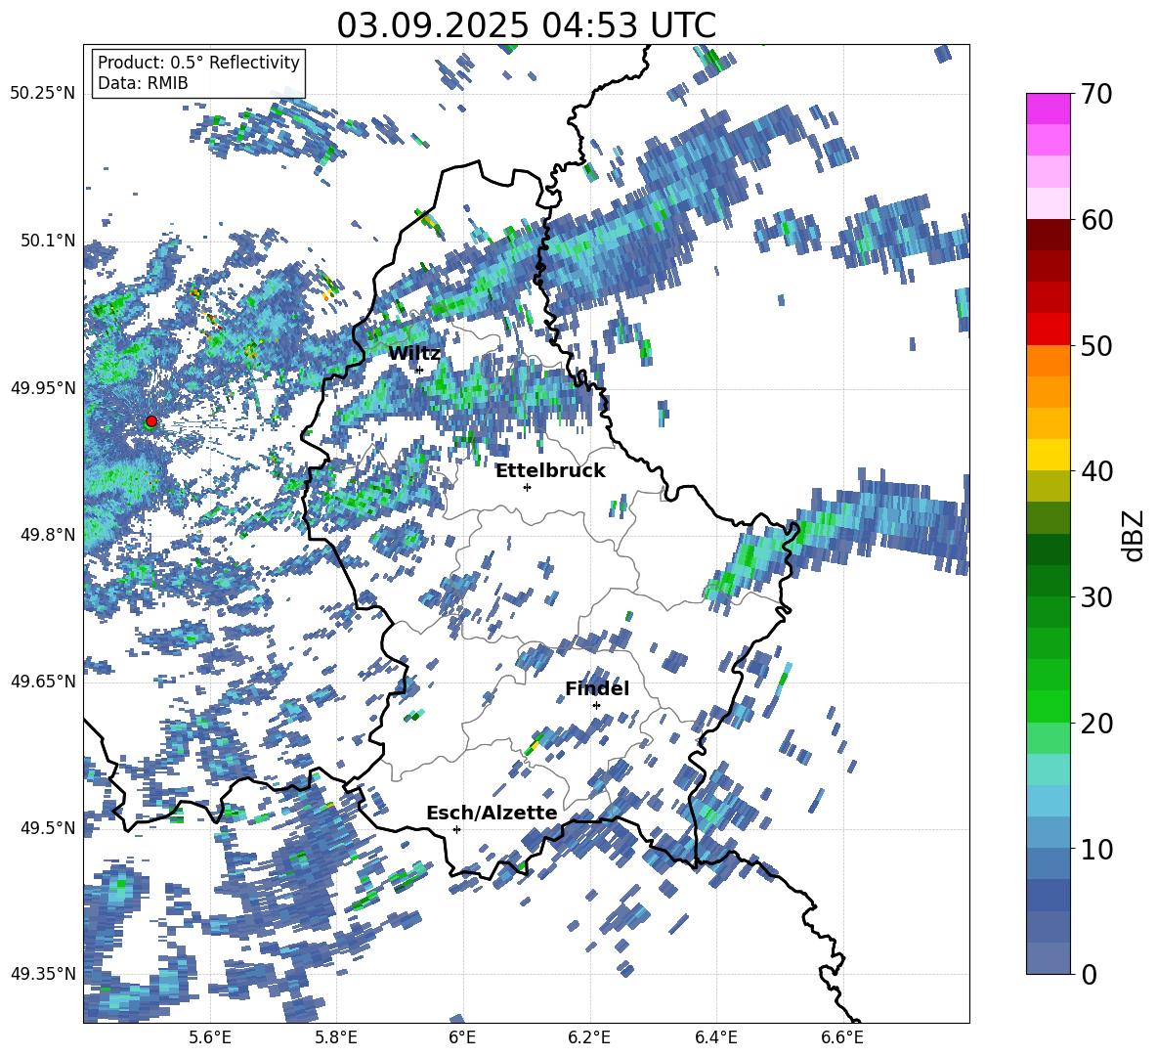Click the 6°E longitude label
The width and height of the screenshot is (1157, 1057).
click(462, 1038)
